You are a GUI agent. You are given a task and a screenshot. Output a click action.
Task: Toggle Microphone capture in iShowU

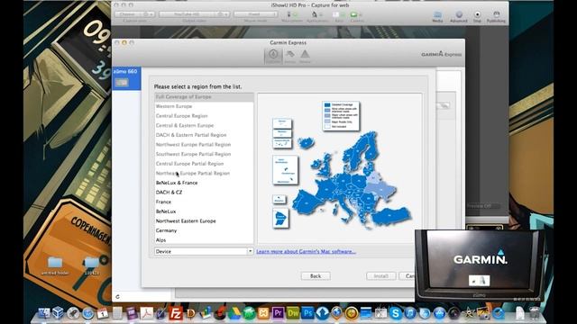292,17
